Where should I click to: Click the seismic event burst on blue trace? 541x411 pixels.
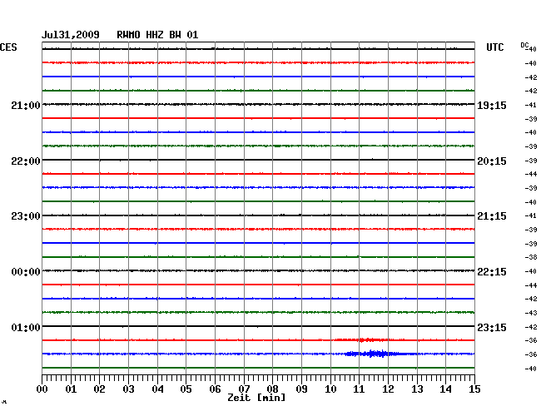tap(372, 354)
